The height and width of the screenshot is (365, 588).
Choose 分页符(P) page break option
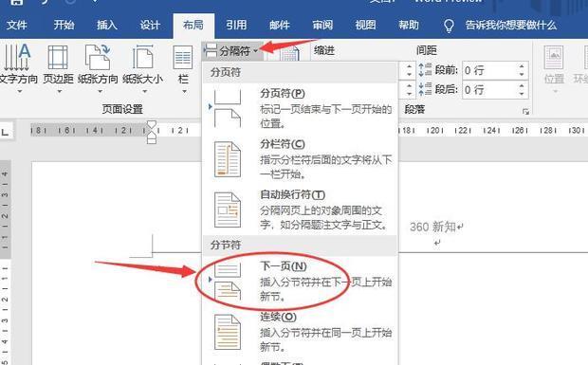(300, 109)
